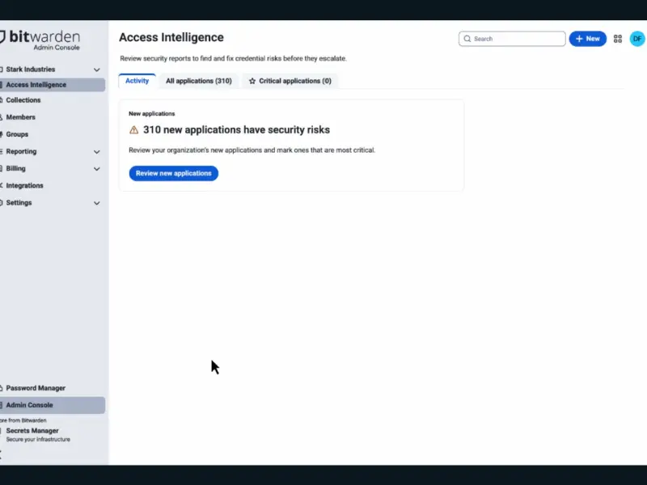The height and width of the screenshot is (485, 647).
Task: Click the Bitwarden shield logo
Action: [x=2, y=37]
